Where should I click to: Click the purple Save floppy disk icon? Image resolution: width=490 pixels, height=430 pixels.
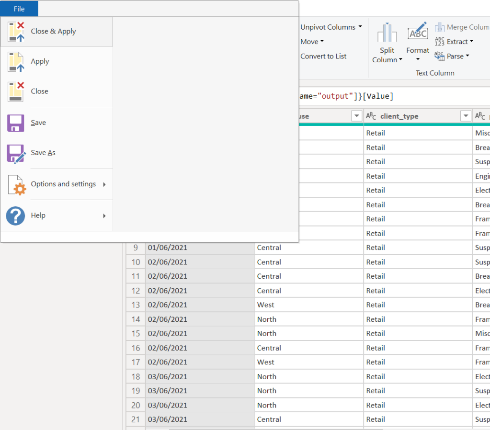[16, 123]
